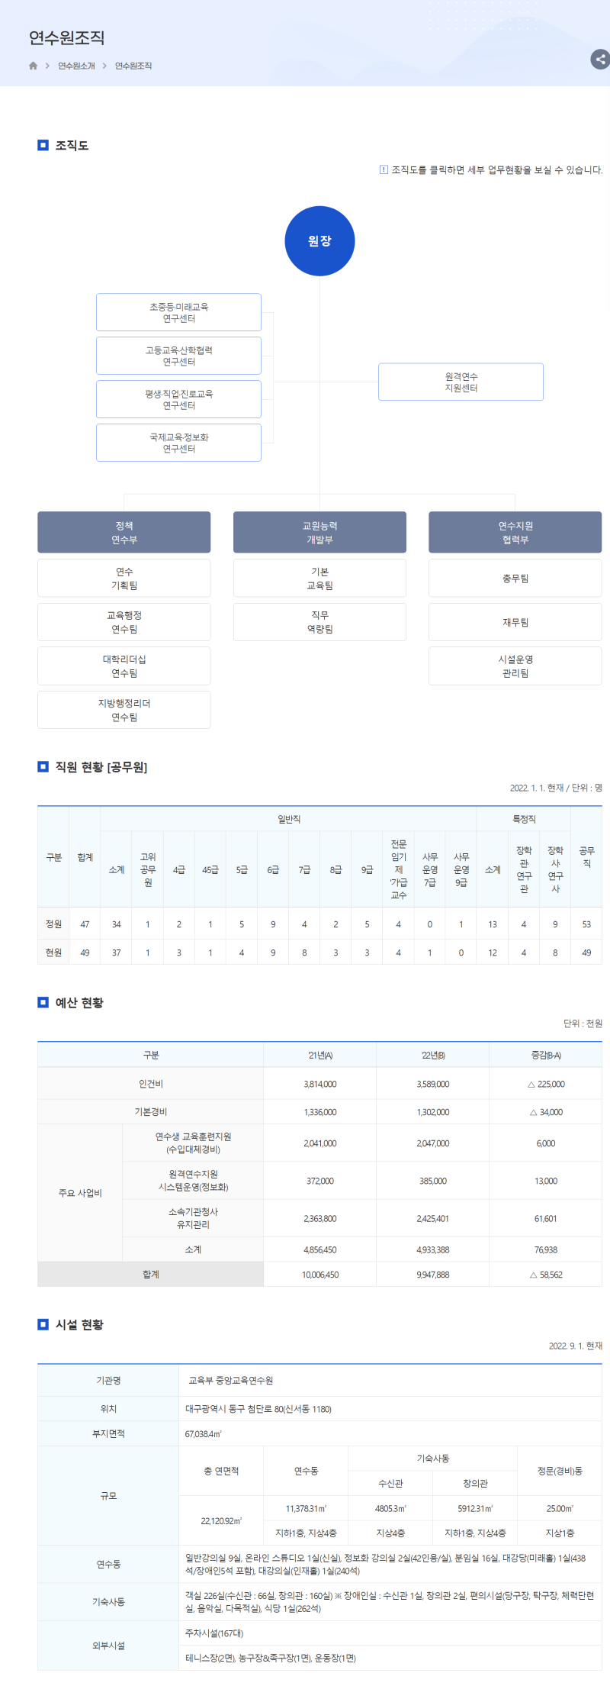The image size is (610, 1686).
Task: Open 시설운영 관리팀 box
Action: [x=515, y=666]
